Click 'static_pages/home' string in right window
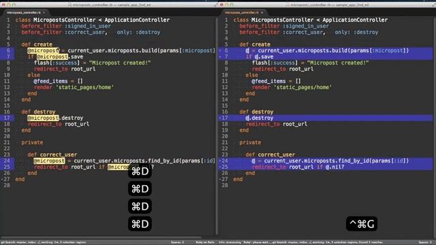The image size is (436, 245). pos(302,87)
